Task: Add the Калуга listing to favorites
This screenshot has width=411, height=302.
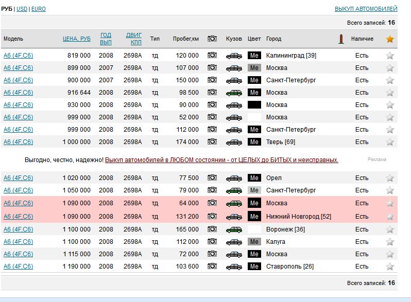Action: pos(390,242)
